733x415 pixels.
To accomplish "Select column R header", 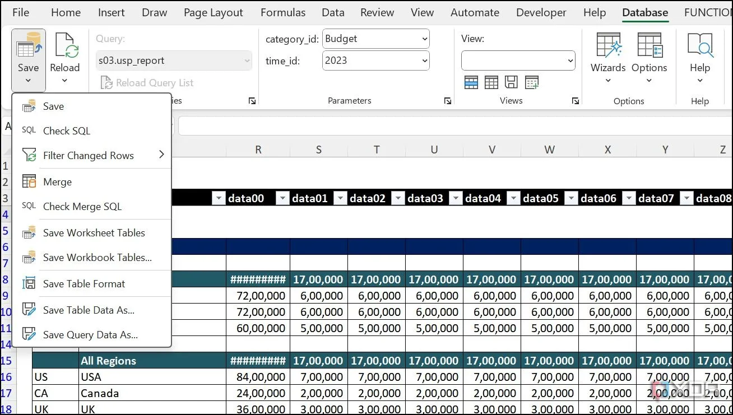I will tap(258, 150).
